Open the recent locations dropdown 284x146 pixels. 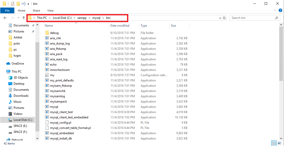(18, 18)
